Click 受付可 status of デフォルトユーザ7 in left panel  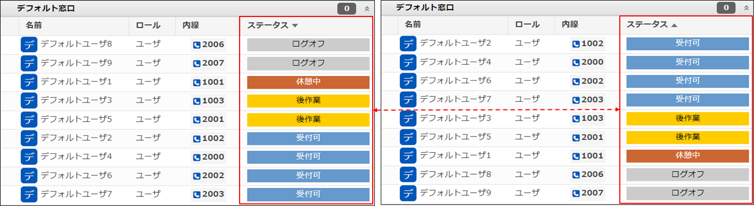[308, 195]
